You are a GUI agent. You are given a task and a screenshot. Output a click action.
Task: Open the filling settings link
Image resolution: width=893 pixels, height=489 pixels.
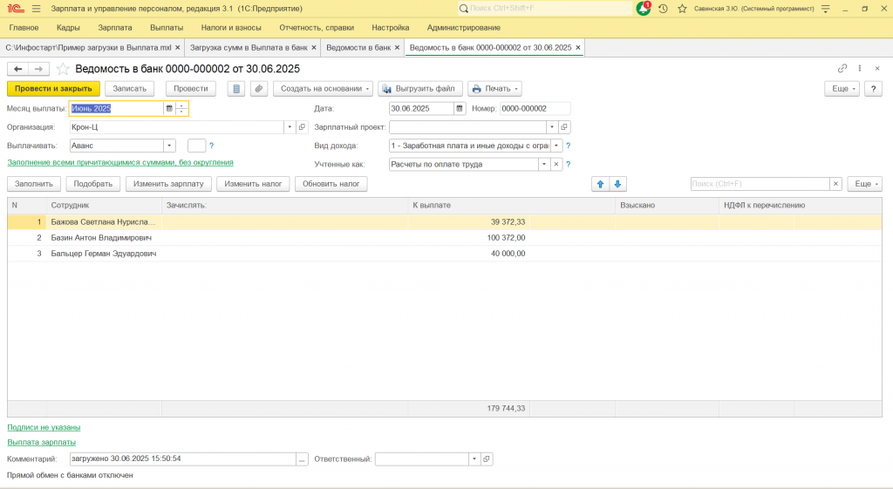point(120,163)
